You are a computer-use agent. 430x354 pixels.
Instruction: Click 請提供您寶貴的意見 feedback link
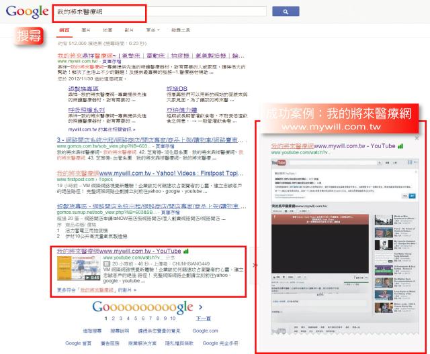click(x=159, y=331)
